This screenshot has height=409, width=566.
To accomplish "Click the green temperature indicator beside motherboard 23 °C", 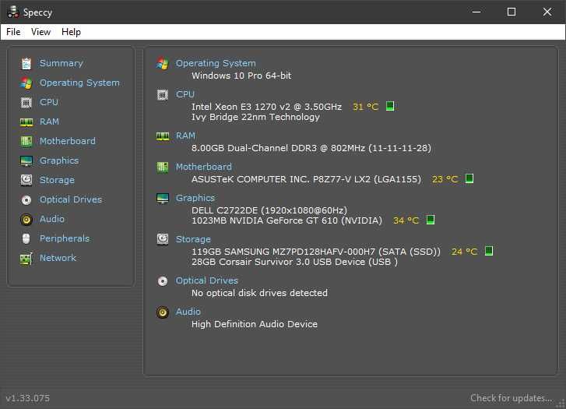I will [x=469, y=178].
